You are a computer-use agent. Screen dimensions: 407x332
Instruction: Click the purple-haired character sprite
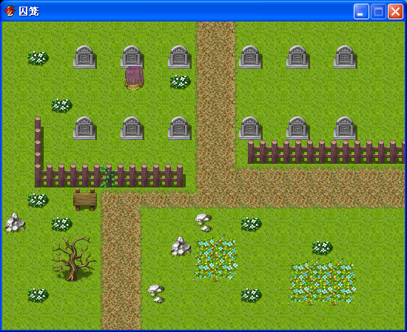[134, 78]
